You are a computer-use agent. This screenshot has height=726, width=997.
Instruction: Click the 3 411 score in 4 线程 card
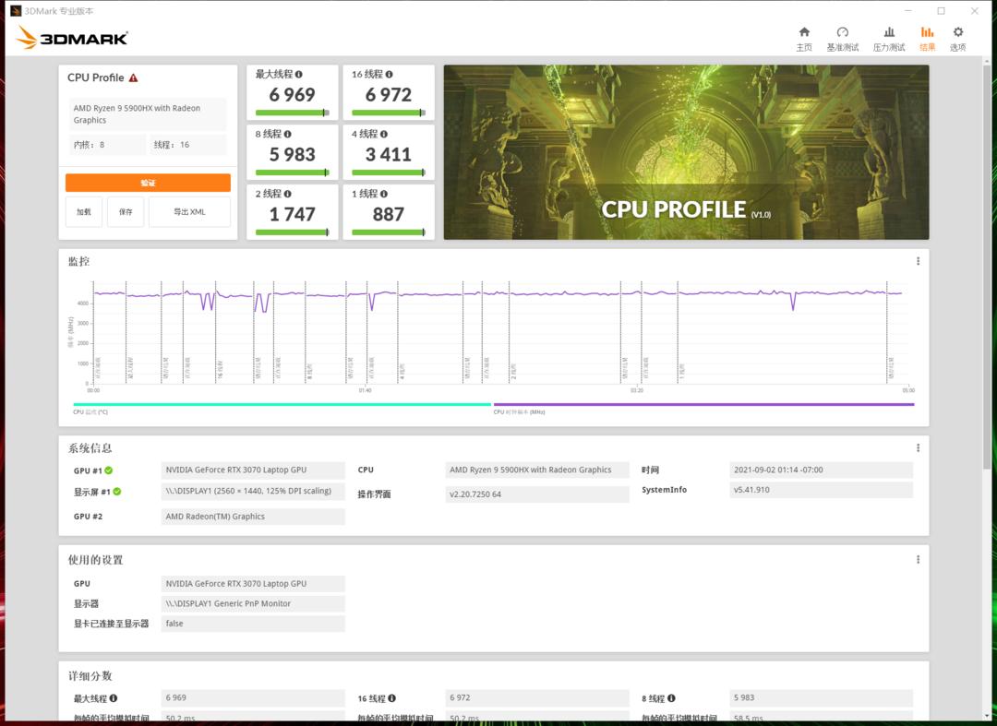click(389, 154)
